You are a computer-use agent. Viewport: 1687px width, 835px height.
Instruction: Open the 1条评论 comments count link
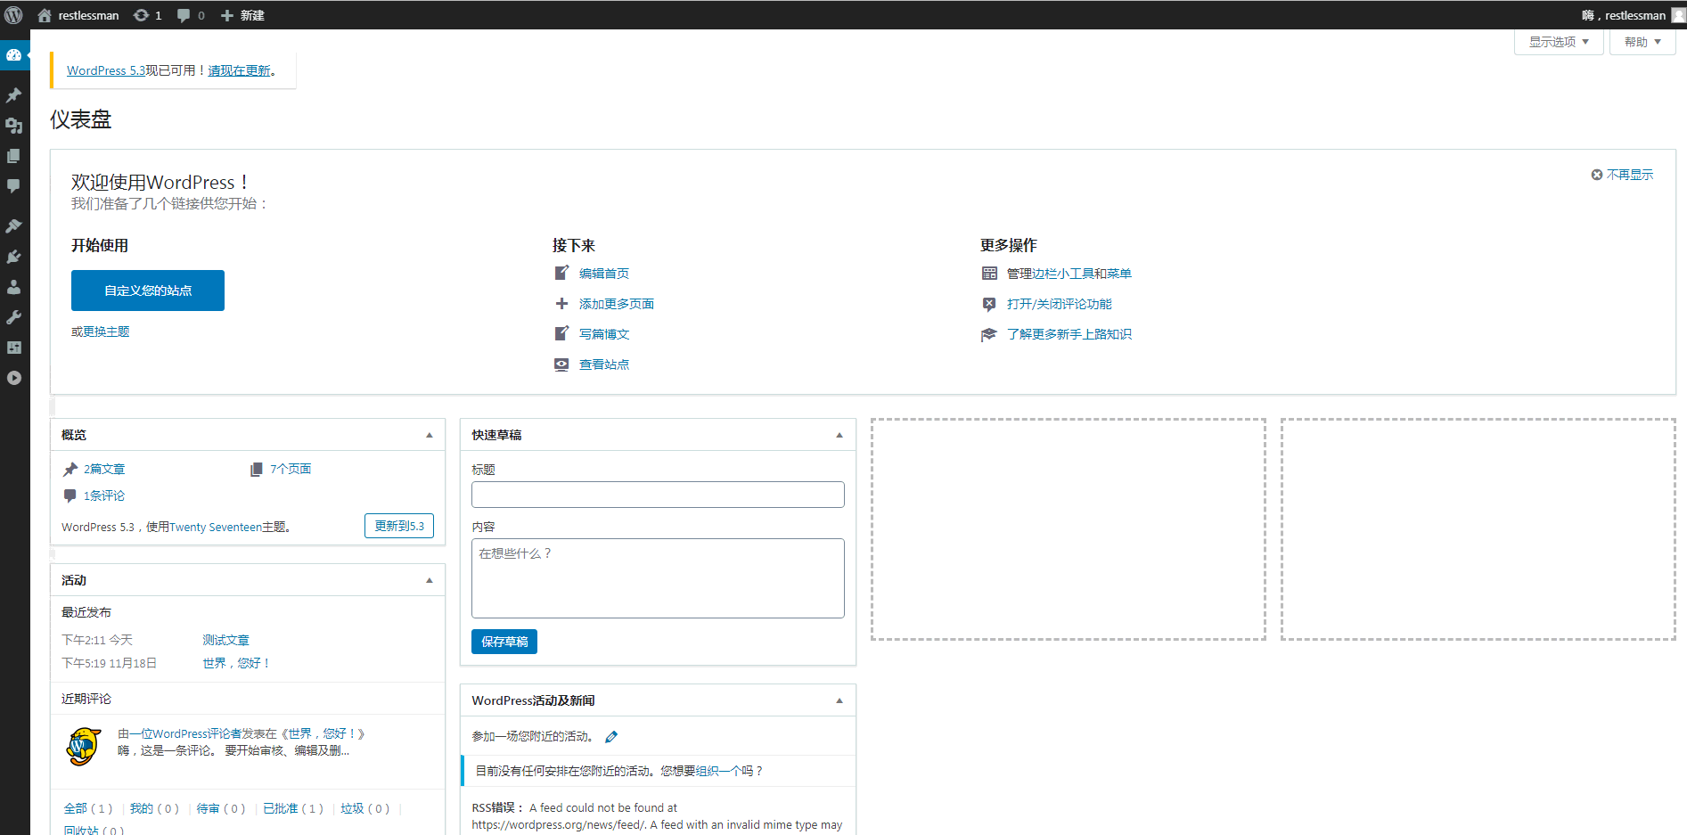tap(104, 495)
